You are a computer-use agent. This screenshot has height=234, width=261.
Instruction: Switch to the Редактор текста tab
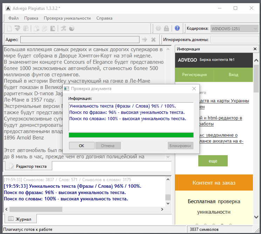28,166
